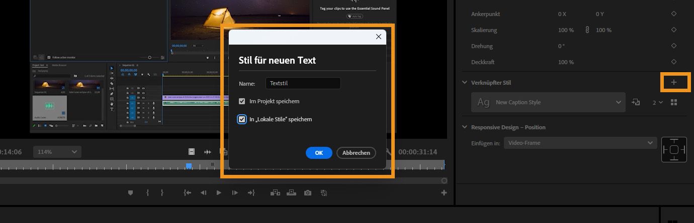Click the plus icon beside Verknüpfter Stil
Image resolution: width=694 pixels, height=223 pixels.
coord(674,82)
